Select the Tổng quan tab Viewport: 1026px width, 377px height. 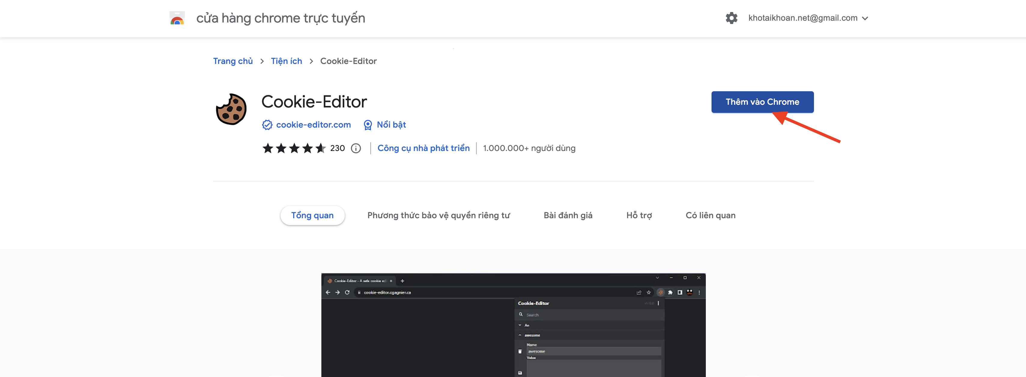[312, 216]
